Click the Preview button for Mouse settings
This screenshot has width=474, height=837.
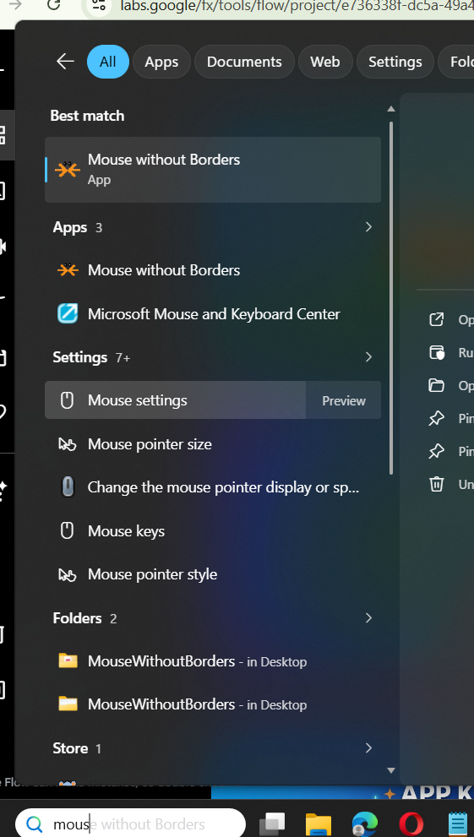tap(344, 401)
